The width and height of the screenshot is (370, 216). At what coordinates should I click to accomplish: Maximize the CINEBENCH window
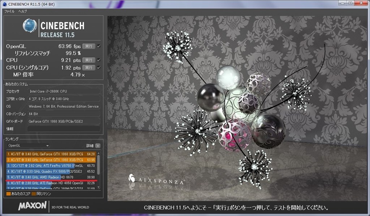[x=350, y=3]
